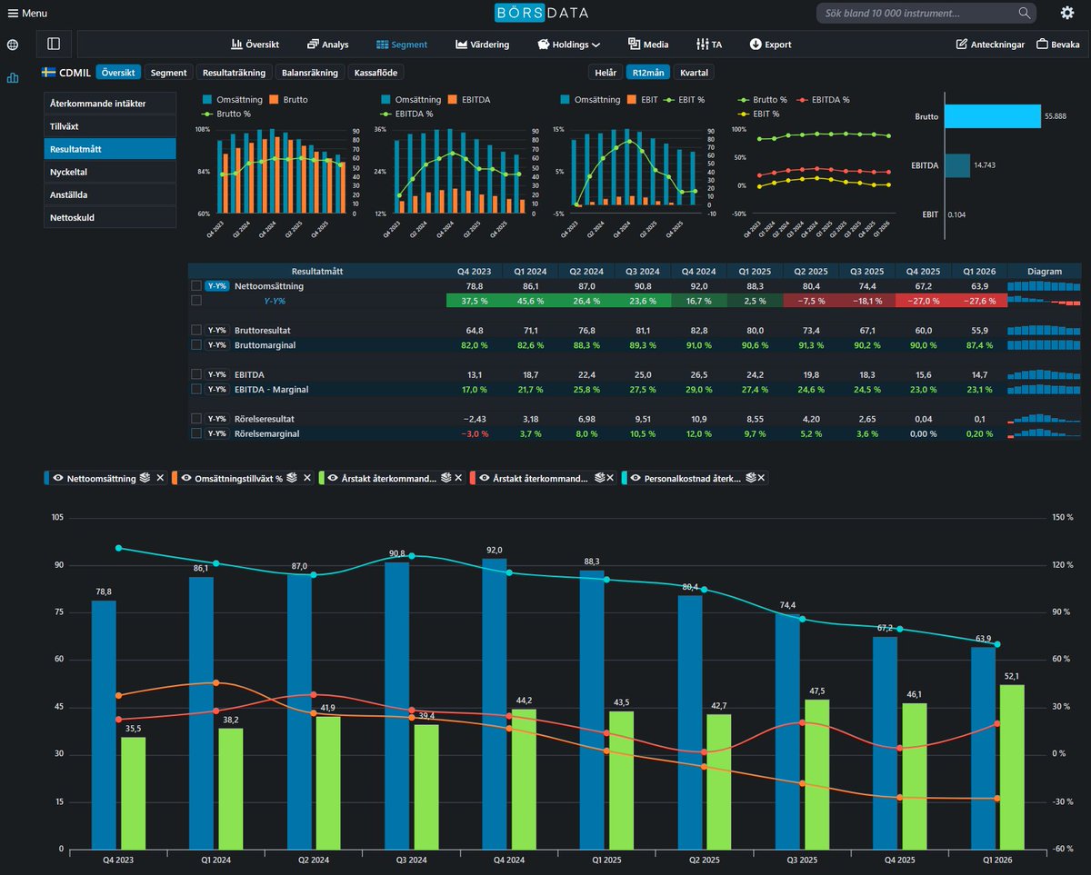1091x875 pixels.
Task: Click orange color swatch on Omsättningstillväxt chip
Action: click(174, 478)
